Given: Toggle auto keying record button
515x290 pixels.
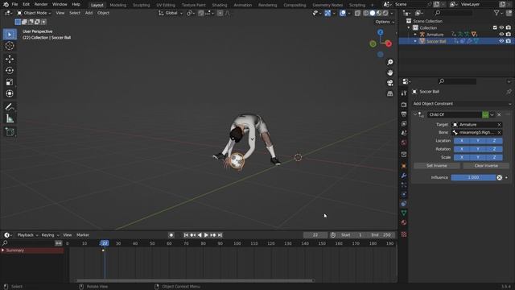Looking at the screenshot, I should pos(171,235).
